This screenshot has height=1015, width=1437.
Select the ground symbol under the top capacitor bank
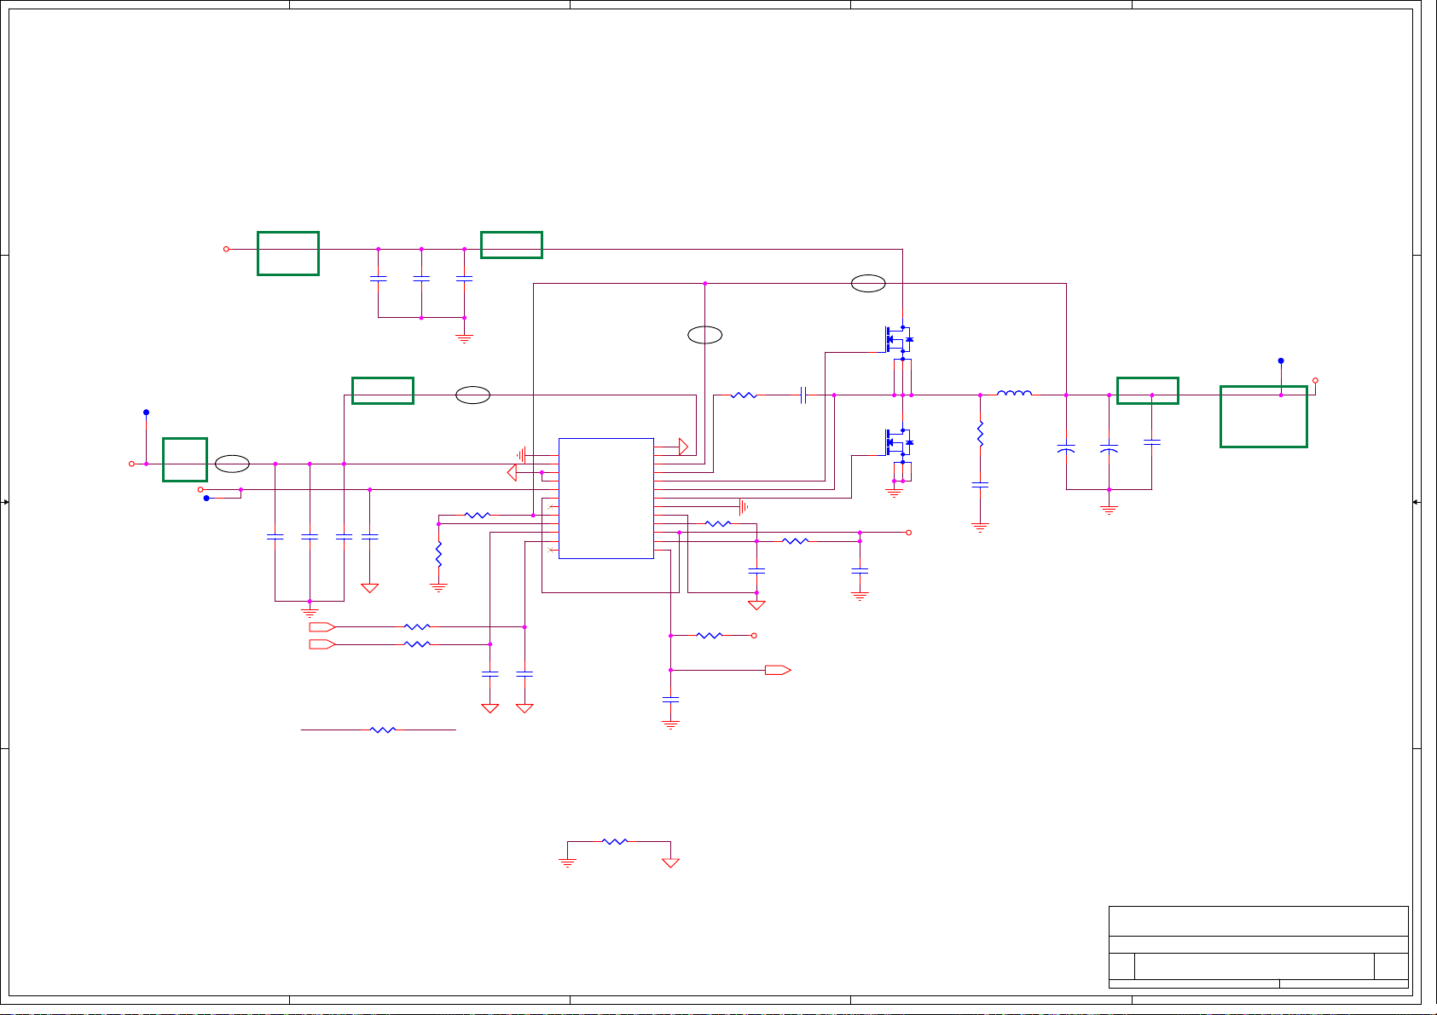(x=464, y=338)
